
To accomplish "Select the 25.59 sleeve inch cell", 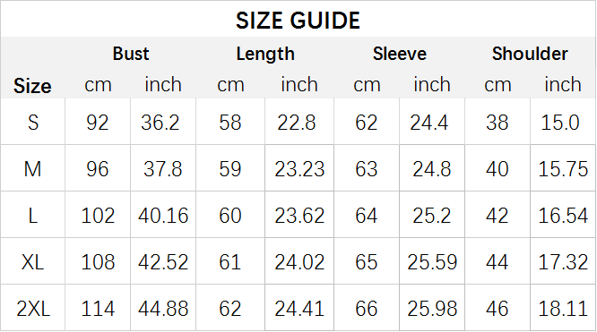I will pyautogui.click(x=432, y=262).
